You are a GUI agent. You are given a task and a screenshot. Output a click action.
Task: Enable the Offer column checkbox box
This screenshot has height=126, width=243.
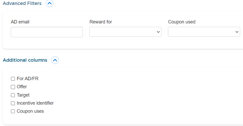pyautogui.click(x=13, y=87)
